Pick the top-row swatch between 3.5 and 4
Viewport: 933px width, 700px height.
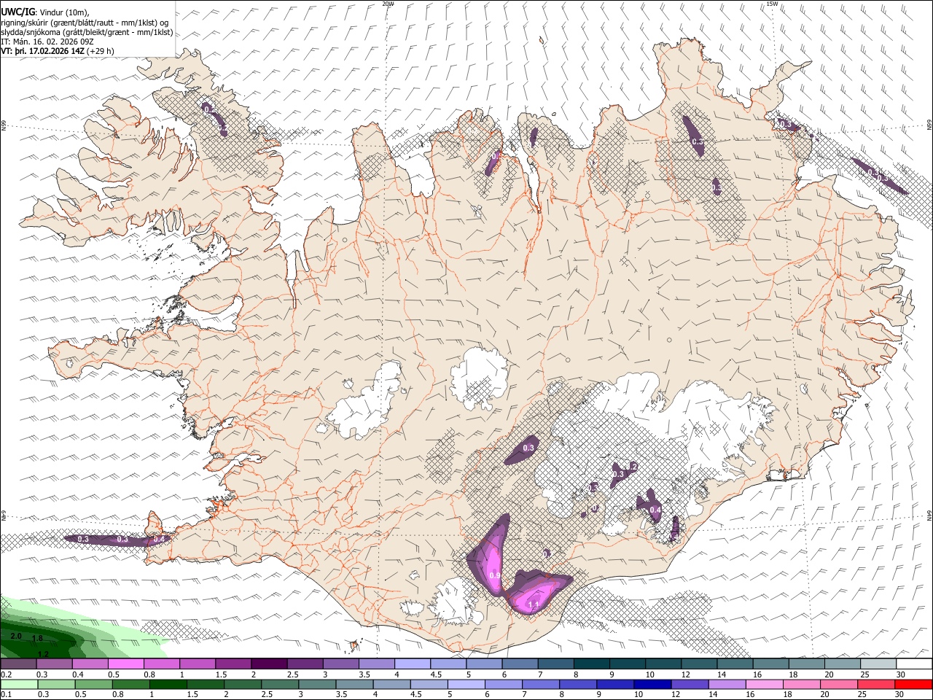[x=376, y=664]
